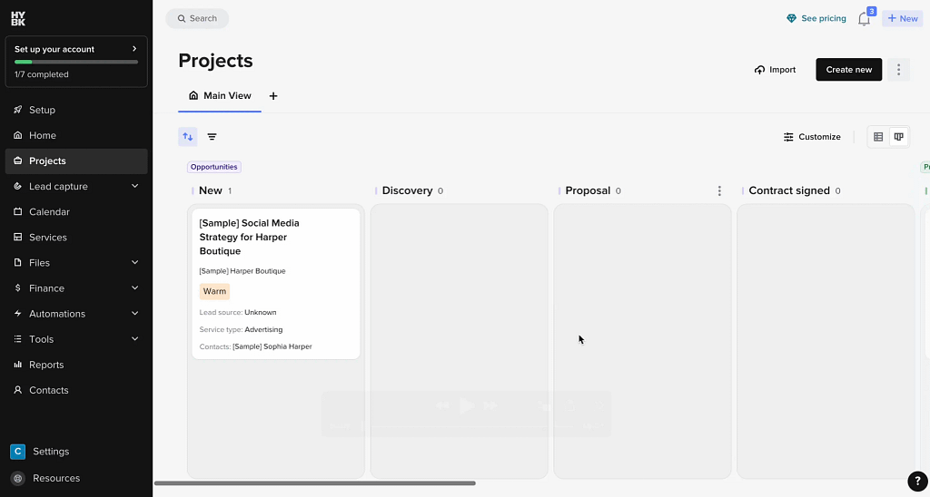Click [Sample] Harper Boutique company name
Viewport: 930px width, 497px height.
pyautogui.click(x=242, y=270)
